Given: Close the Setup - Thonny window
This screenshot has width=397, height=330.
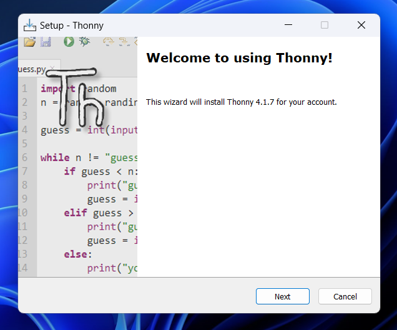Looking at the screenshot, I should click(361, 25).
